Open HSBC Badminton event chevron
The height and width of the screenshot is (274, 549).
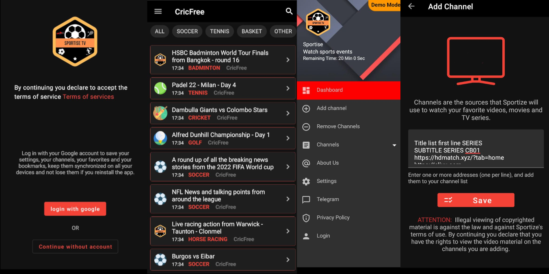coord(288,60)
